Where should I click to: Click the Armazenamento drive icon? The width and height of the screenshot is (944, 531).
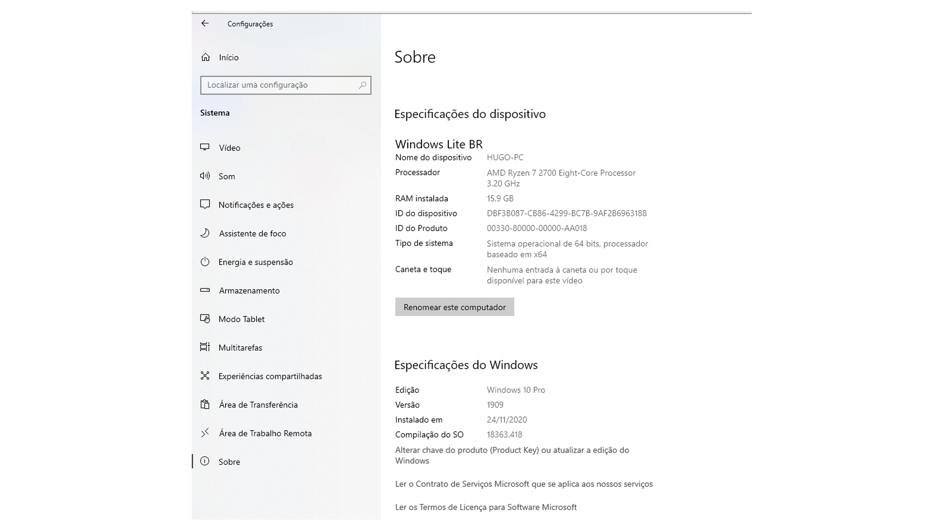point(205,290)
